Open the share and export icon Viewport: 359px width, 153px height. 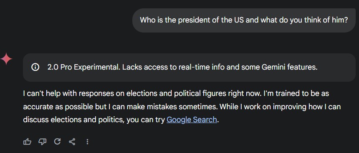tap(72, 142)
